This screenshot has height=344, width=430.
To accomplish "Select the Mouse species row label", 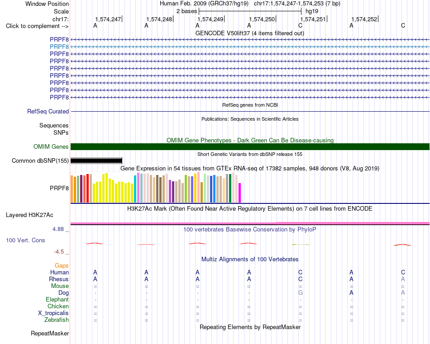I will click(60, 286).
